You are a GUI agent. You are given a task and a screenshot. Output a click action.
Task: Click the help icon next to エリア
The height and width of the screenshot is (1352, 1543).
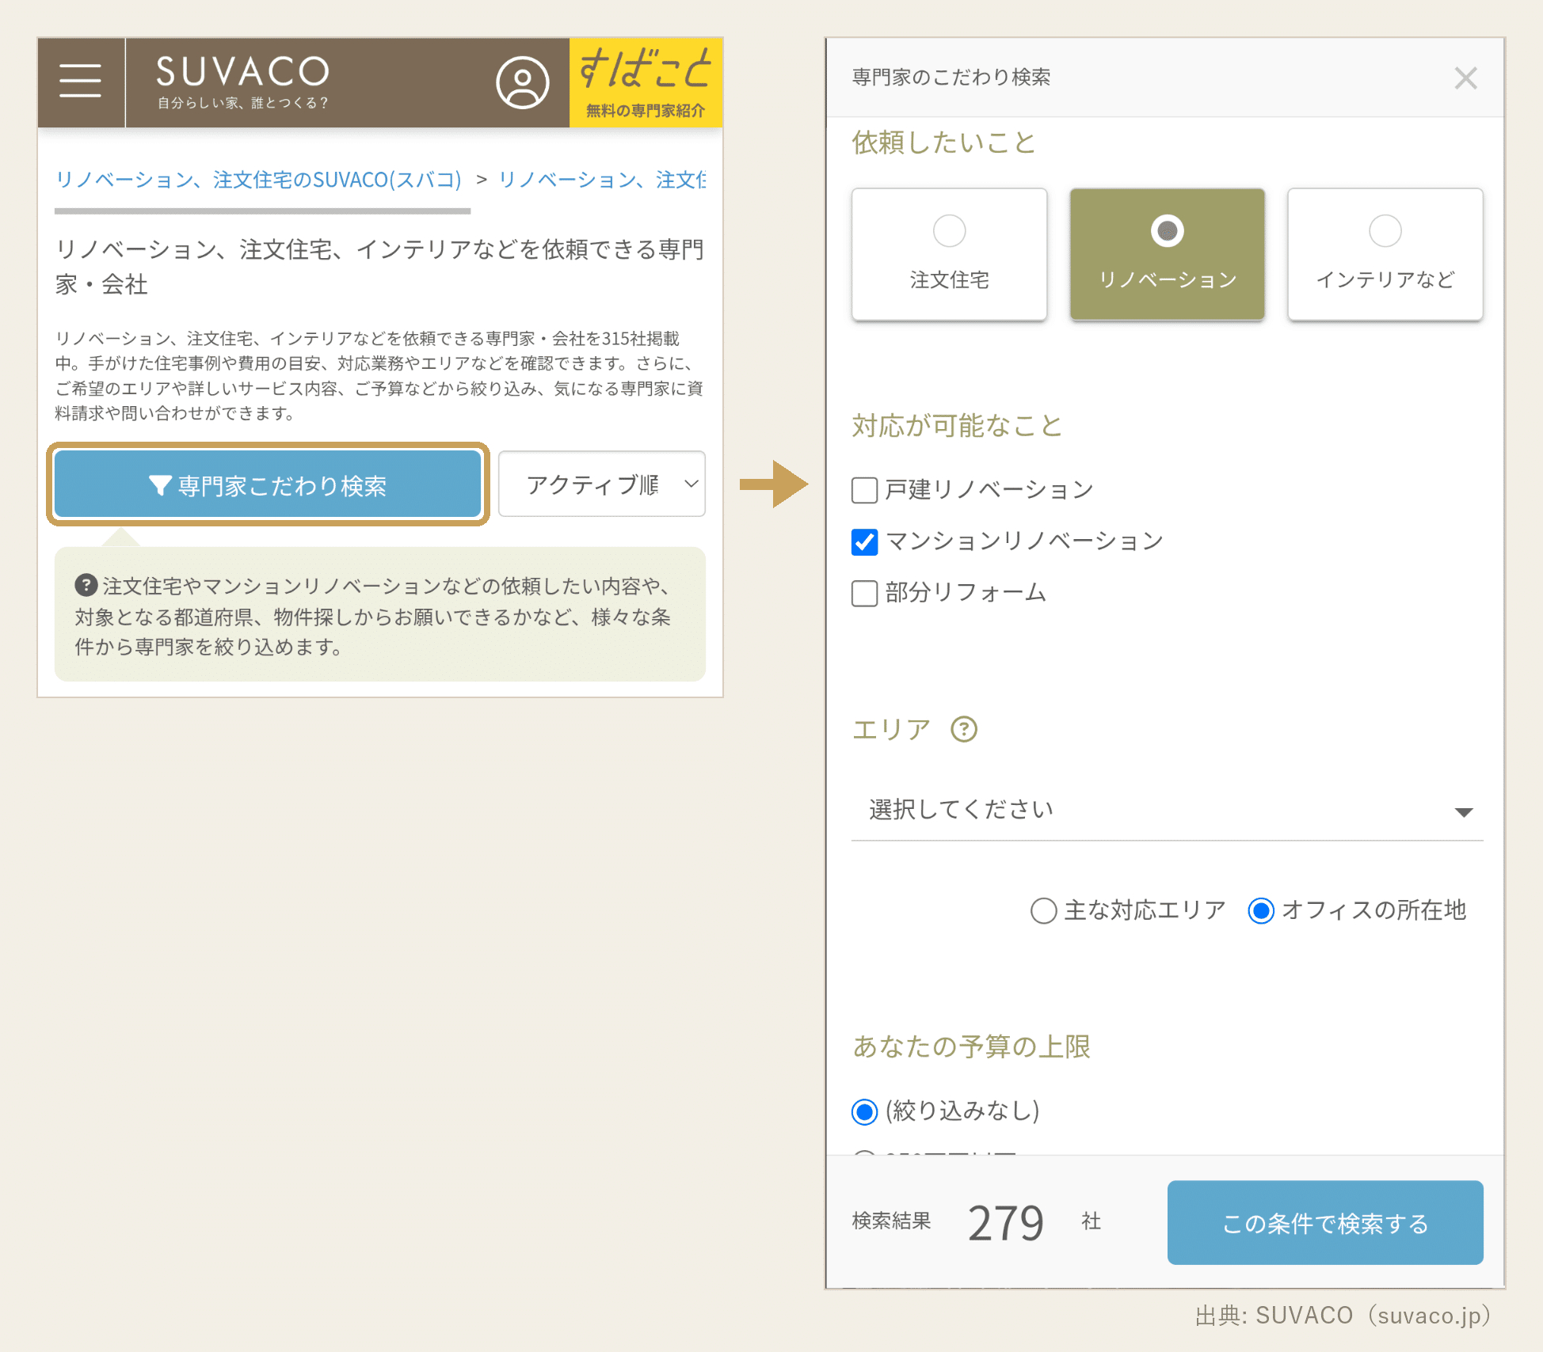964,729
